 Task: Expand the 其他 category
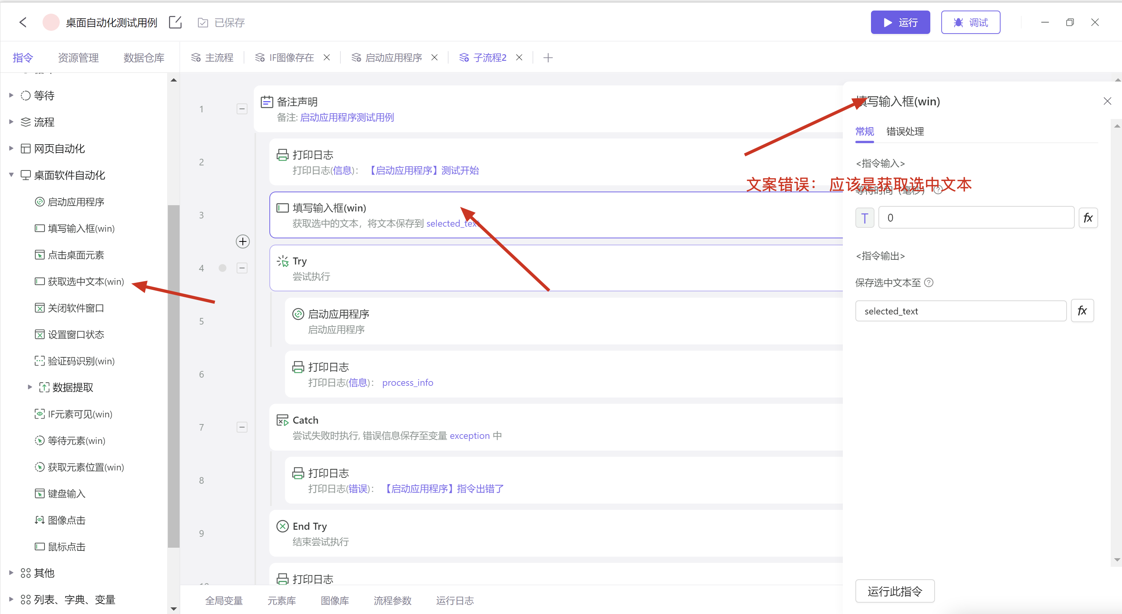tap(11, 573)
